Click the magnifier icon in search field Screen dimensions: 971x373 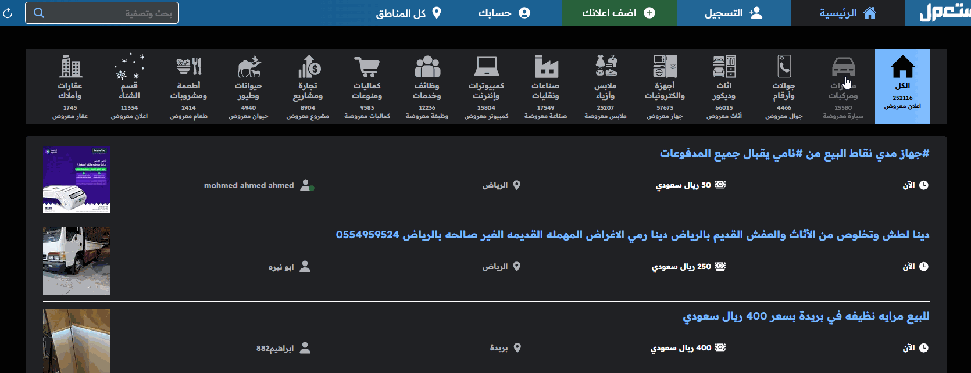[x=39, y=13]
